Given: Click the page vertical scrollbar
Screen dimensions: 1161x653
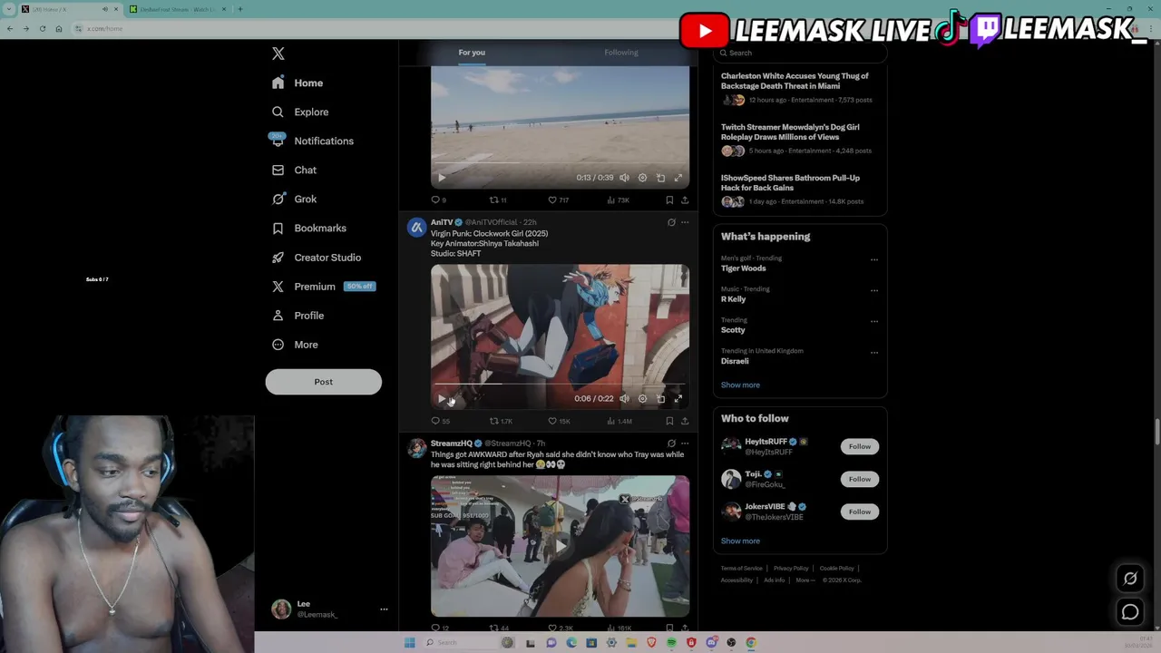Looking at the screenshot, I should point(1156,434).
